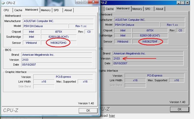Image resolution: width=194 pixels, height=119 pixels.
Task: Click BIOS Brand field in right window
Action: (x=148, y=53)
